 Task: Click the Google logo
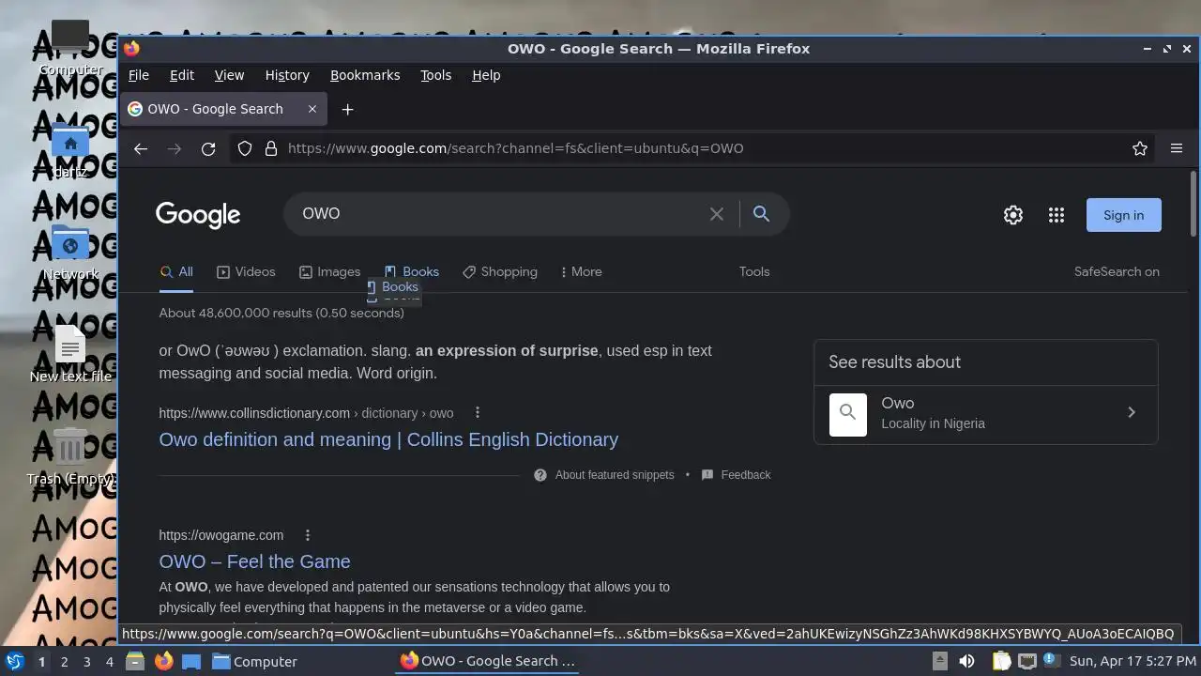click(x=198, y=215)
